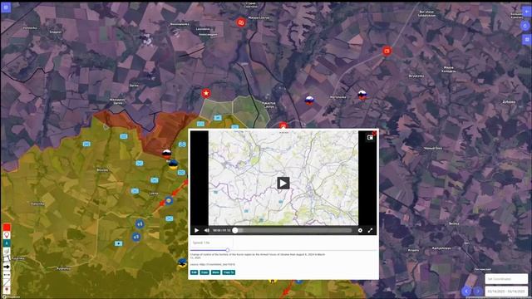Select the teal text label tool
532x299 pixels.
pyautogui.click(x=7, y=243)
